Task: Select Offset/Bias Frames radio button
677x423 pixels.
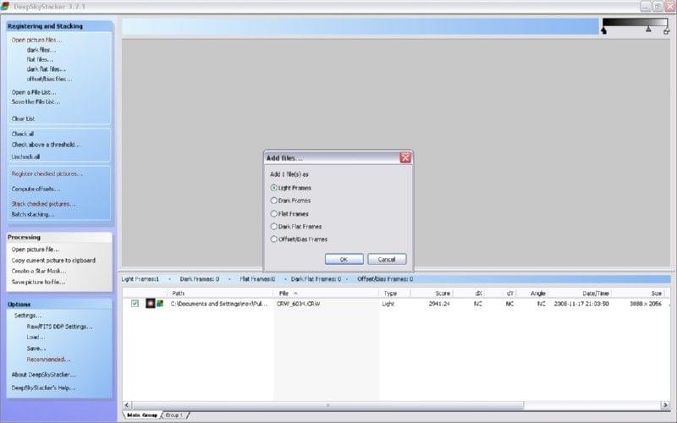Action: coord(273,239)
